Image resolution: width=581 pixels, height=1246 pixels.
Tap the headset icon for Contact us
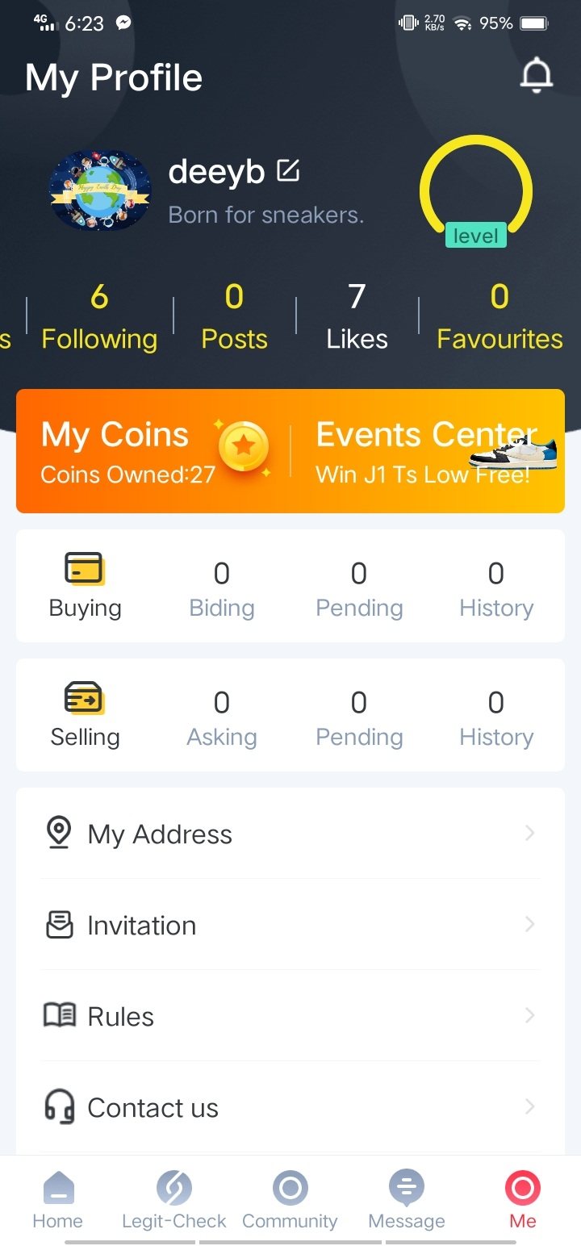[x=59, y=1107]
